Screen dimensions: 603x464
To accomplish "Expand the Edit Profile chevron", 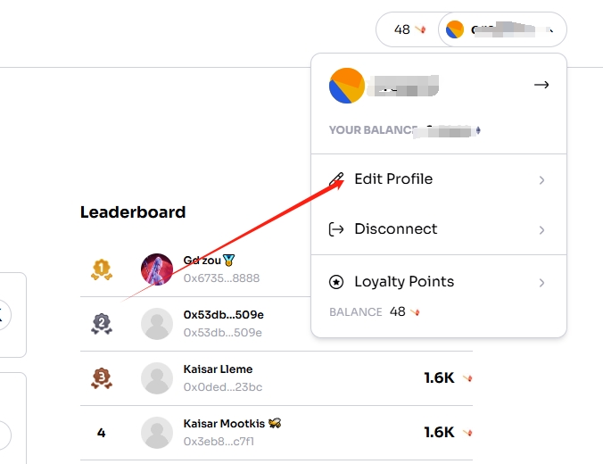I will pyautogui.click(x=541, y=180).
